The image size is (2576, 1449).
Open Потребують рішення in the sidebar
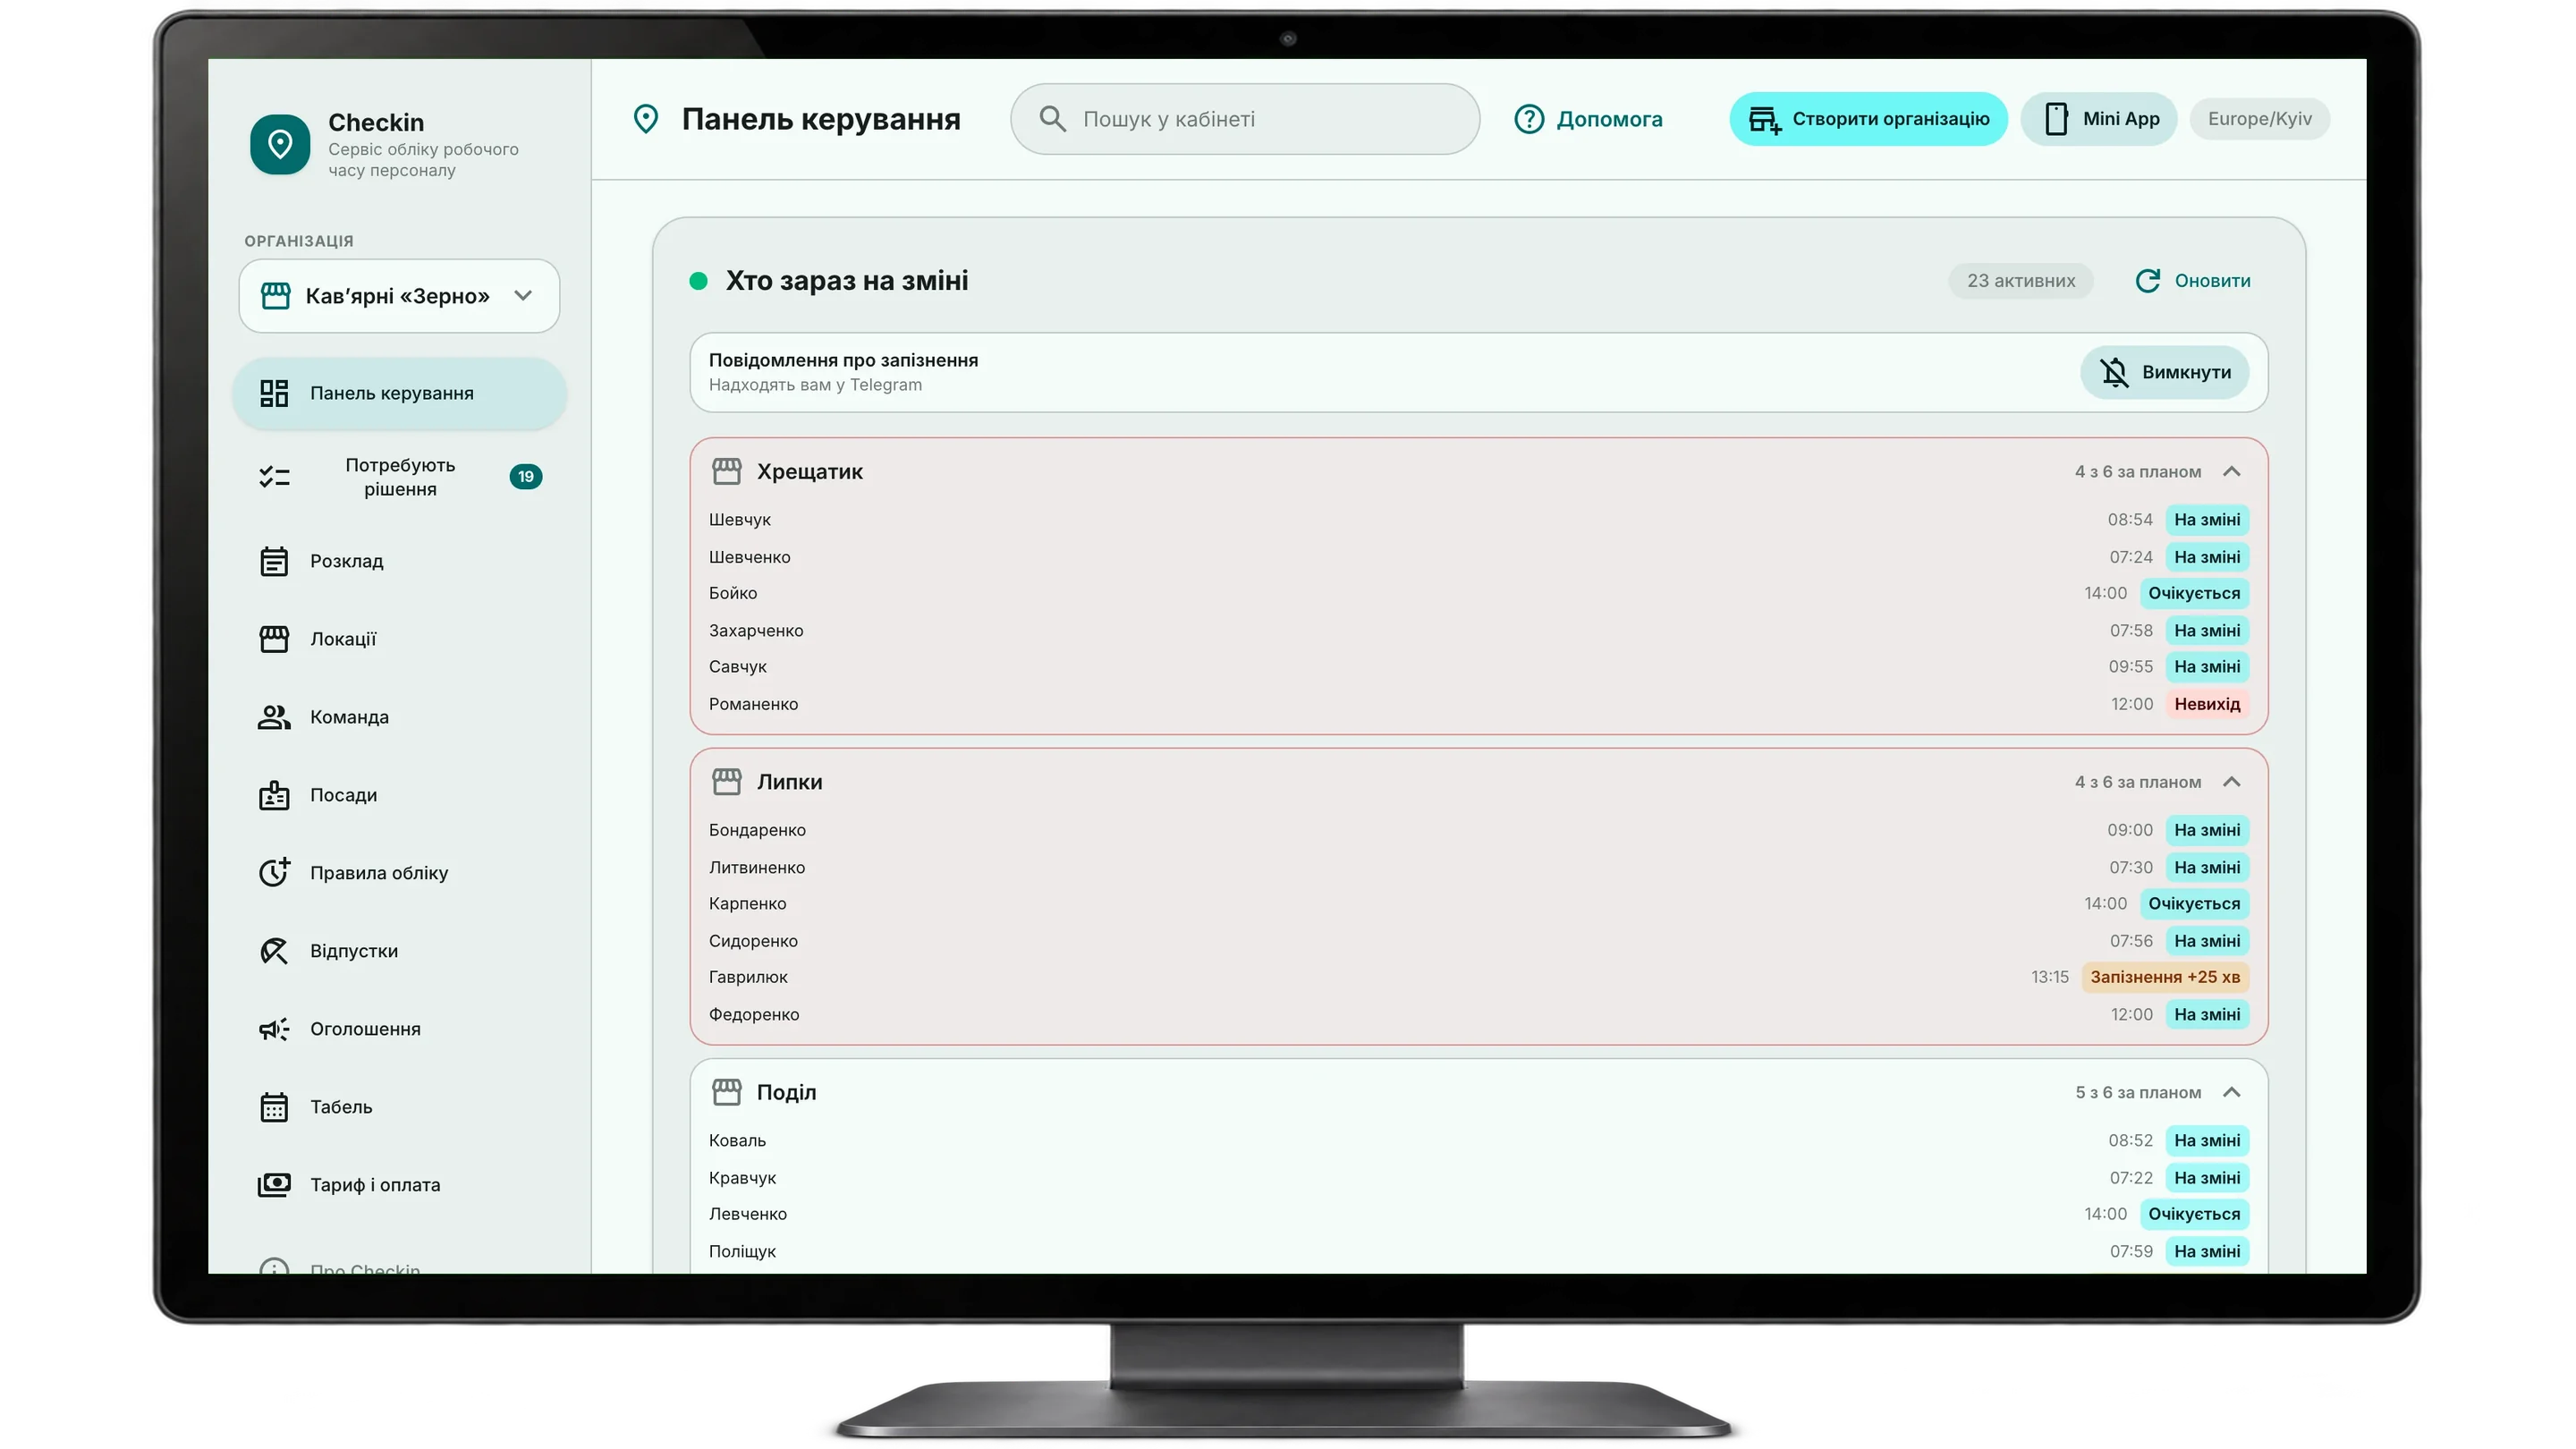(400, 477)
